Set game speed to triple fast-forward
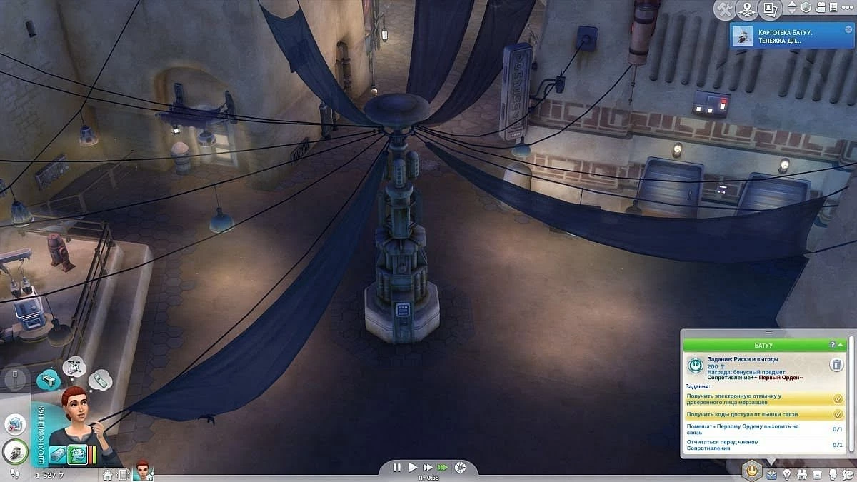857x482 pixels. pyautogui.click(x=443, y=468)
